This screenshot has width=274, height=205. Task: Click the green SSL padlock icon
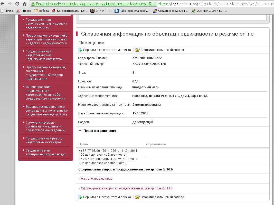tap(33, 4)
